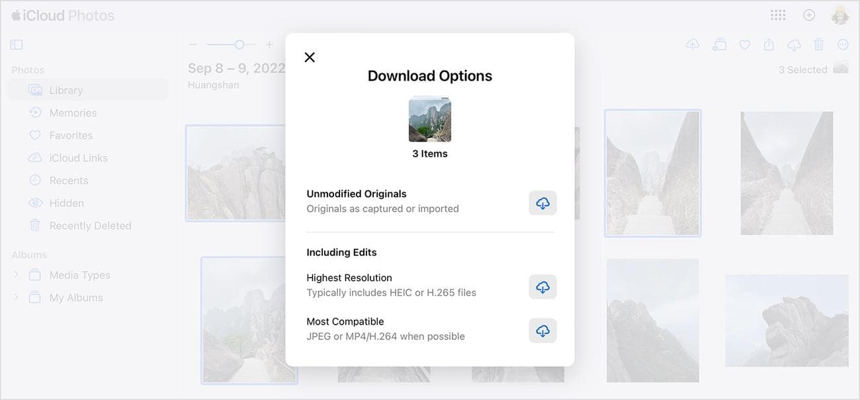Screen dimensions: 860x400
Task: Download the Most Compatible JPEG version
Action: pos(542,331)
